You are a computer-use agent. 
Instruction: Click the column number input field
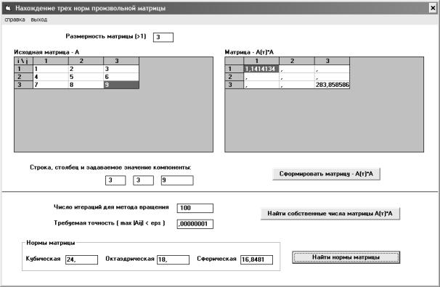(x=143, y=180)
